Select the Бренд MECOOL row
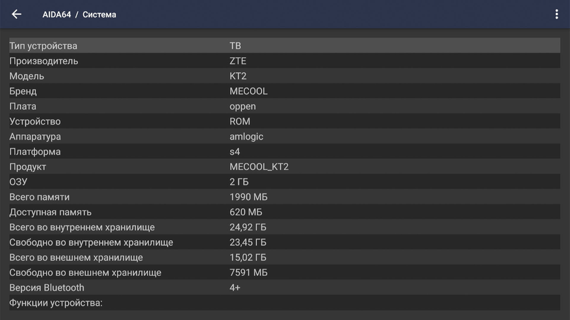Screen dimensions: 570x320 tap(284, 91)
